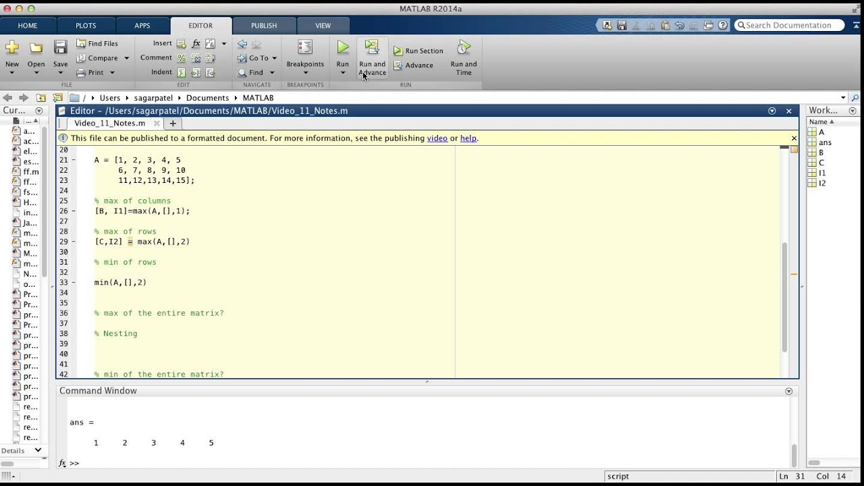Click the increase indent icon
This screenshot has height=486, width=864.
(x=196, y=73)
